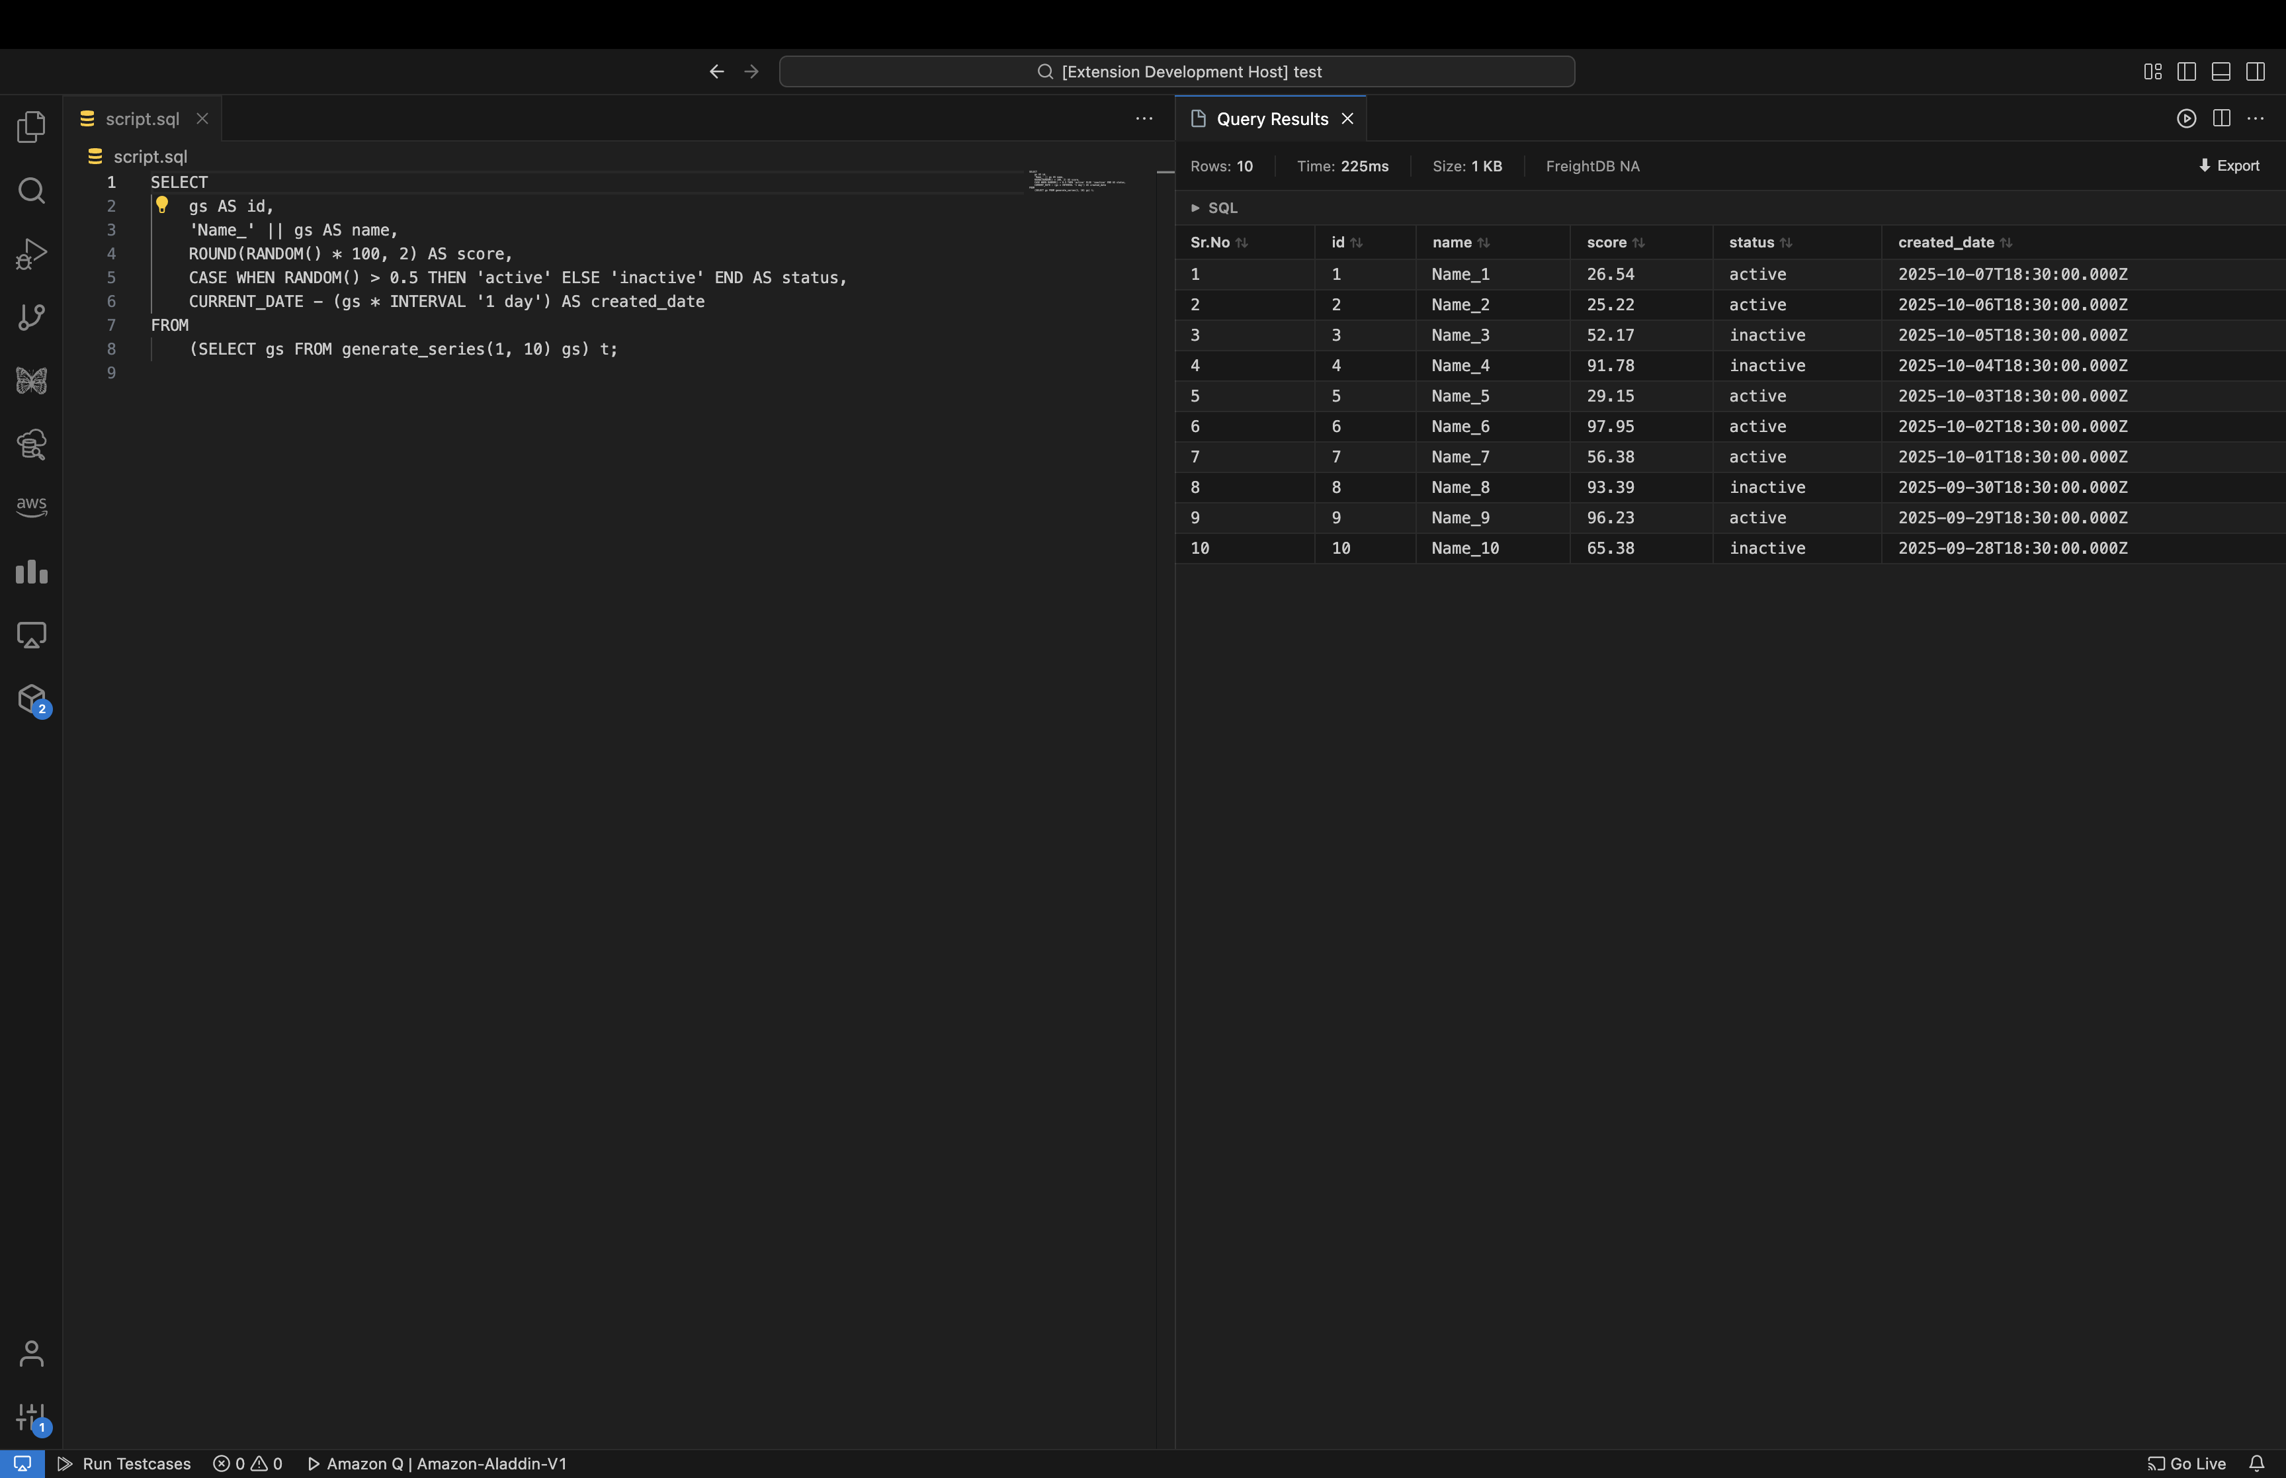Open the AWS toolkit icon

click(30, 505)
